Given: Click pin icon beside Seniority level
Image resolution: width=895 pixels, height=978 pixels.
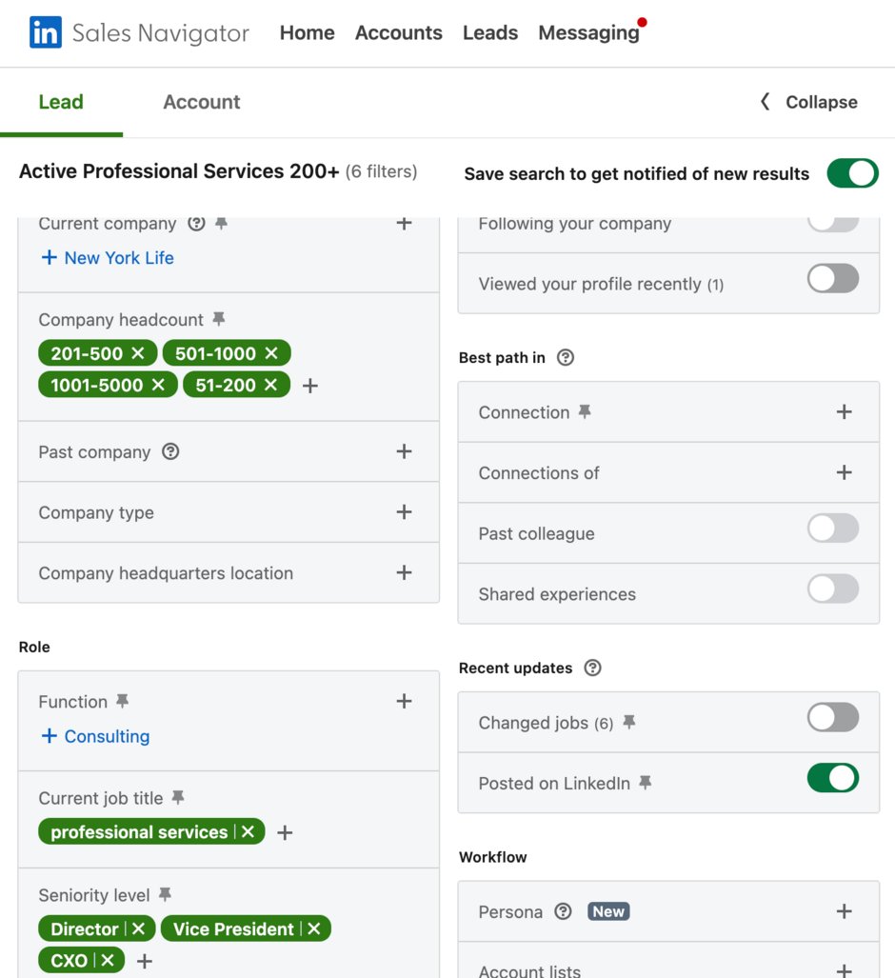Looking at the screenshot, I should (165, 895).
